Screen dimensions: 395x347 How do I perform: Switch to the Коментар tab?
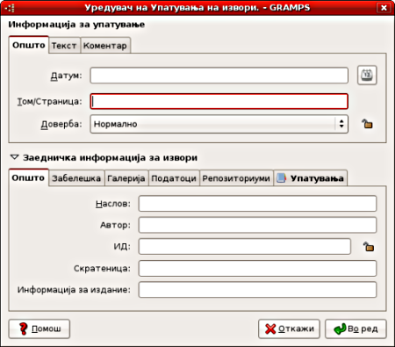105,46
